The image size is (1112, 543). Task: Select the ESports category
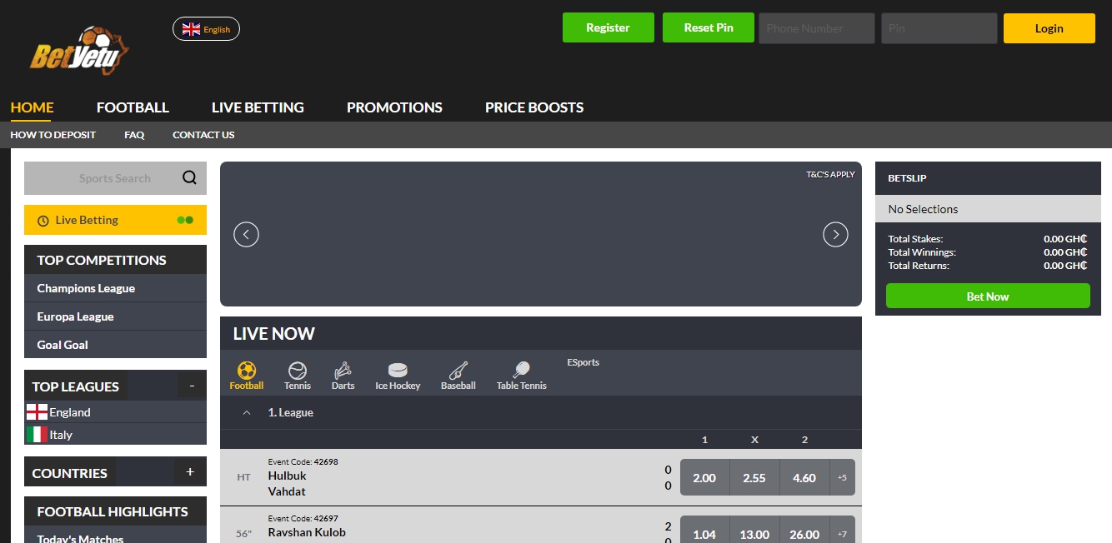pyautogui.click(x=584, y=363)
